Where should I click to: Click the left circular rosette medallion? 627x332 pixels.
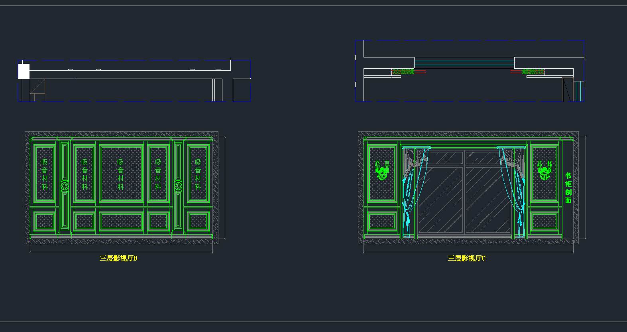[x=65, y=186]
